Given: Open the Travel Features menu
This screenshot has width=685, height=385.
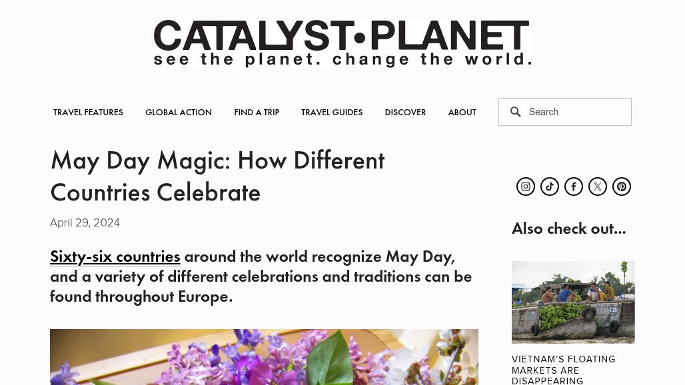Looking at the screenshot, I should (x=88, y=113).
